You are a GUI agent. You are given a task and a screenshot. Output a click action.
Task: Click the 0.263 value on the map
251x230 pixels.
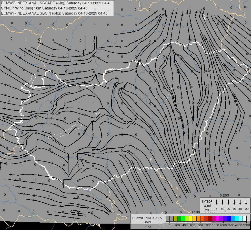[224, 195]
